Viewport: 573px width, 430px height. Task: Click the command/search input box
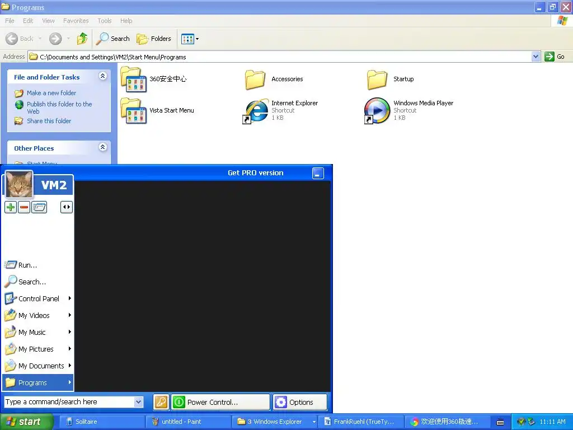click(69, 402)
